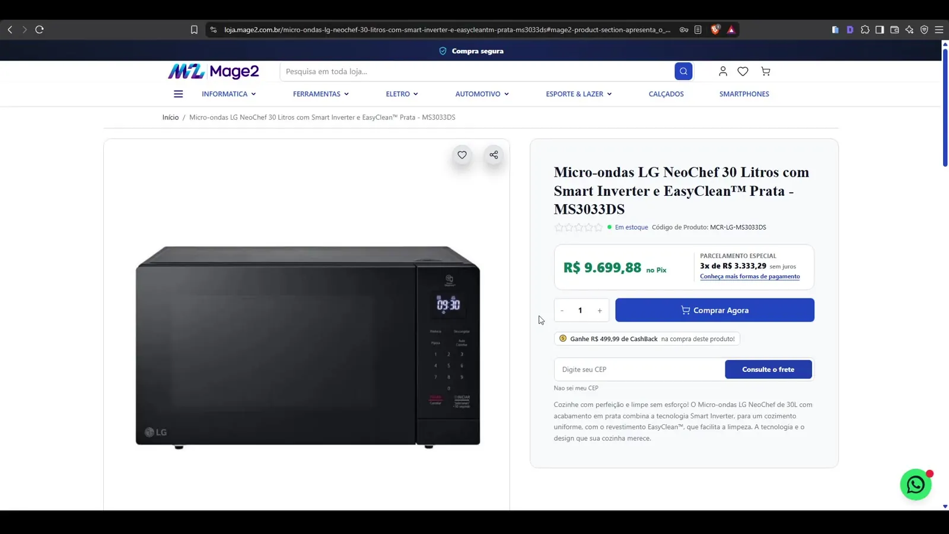Share the product using the share icon
Screen dimensions: 949x534
click(x=493, y=155)
